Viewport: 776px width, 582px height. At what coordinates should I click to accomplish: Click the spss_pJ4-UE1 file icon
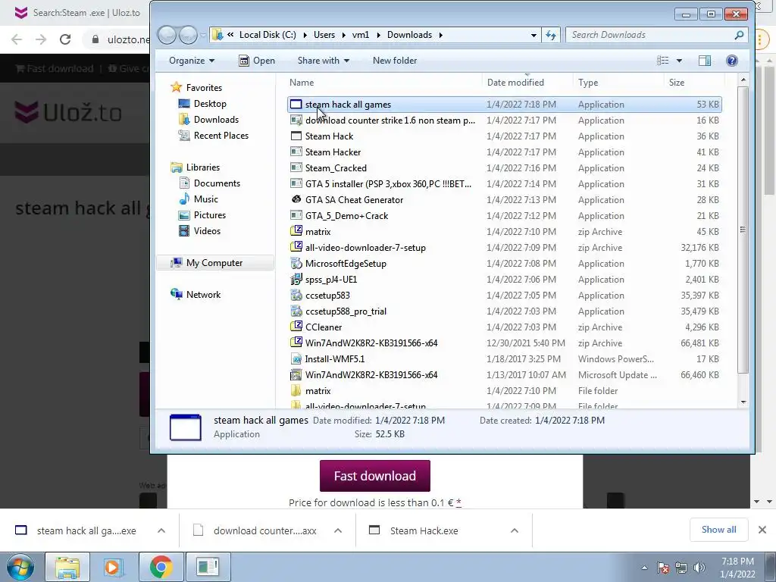pyautogui.click(x=296, y=279)
